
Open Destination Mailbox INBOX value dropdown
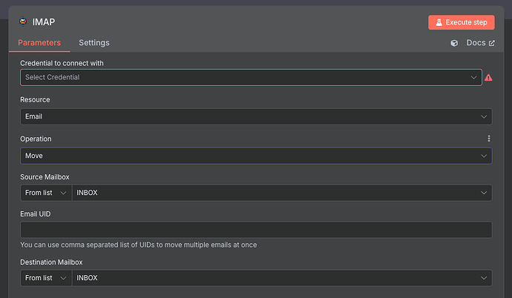tap(282, 278)
